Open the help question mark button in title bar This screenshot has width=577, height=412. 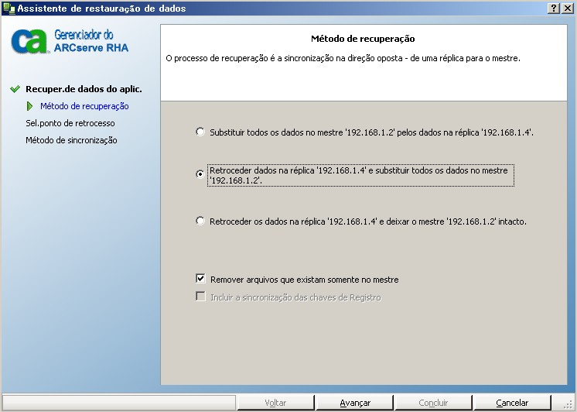pyautogui.click(x=554, y=9)
